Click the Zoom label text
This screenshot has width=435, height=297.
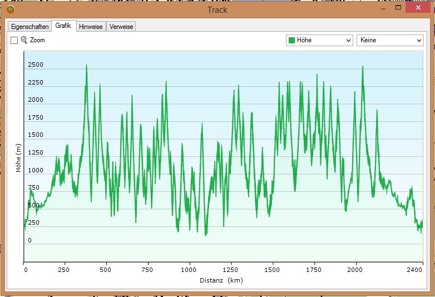37,40
